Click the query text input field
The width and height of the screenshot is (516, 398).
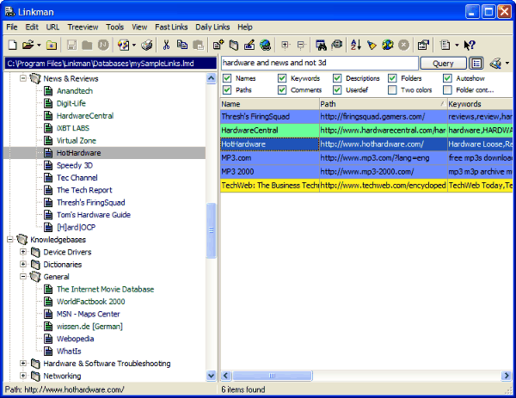click(319, 63)
